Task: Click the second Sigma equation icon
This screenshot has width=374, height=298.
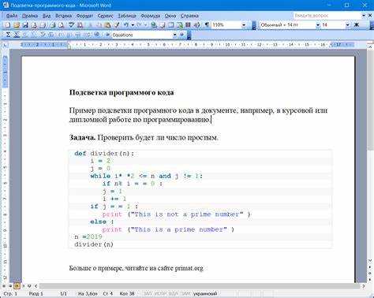Action: pos(17,35)
